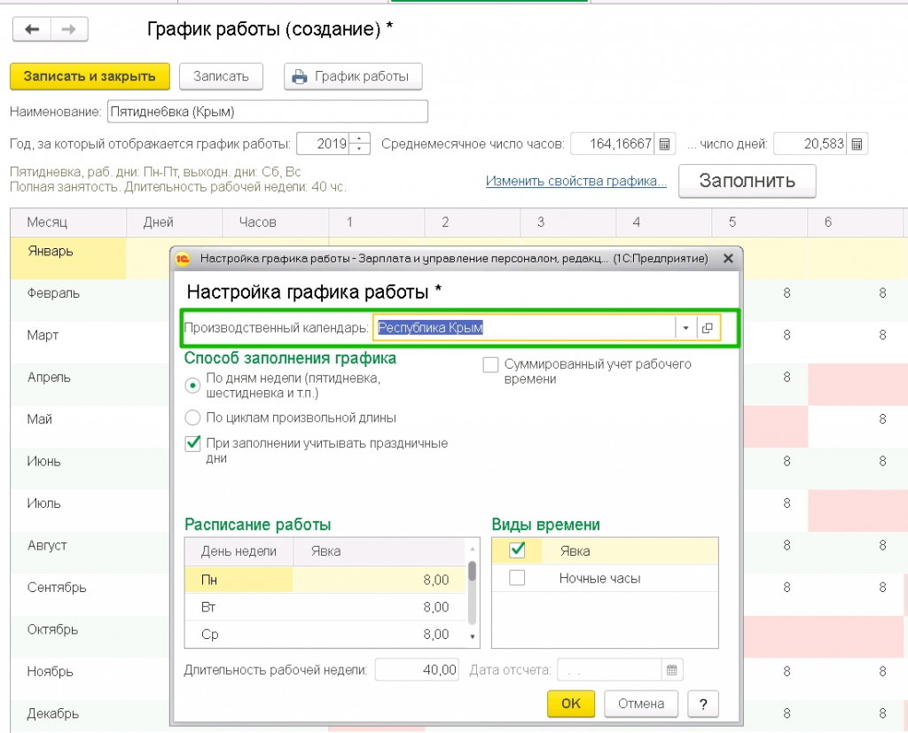The image size is (908, 733).
Task: Go back with the left arrow button
Action: point(33,29)
